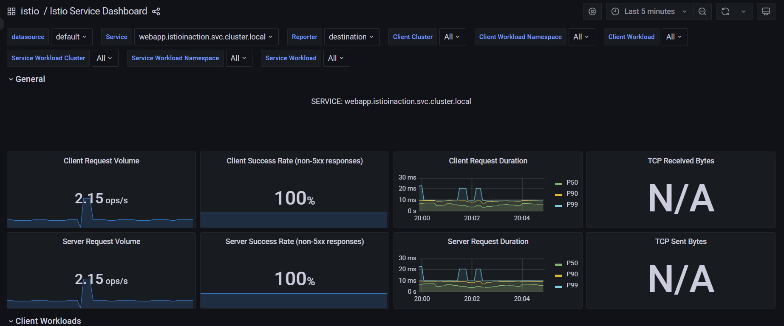The height and width of the screenshot is (326, 784).
Task: Open the dashboards grid icon
Action: pyautogui.click(x=11, y=11)
